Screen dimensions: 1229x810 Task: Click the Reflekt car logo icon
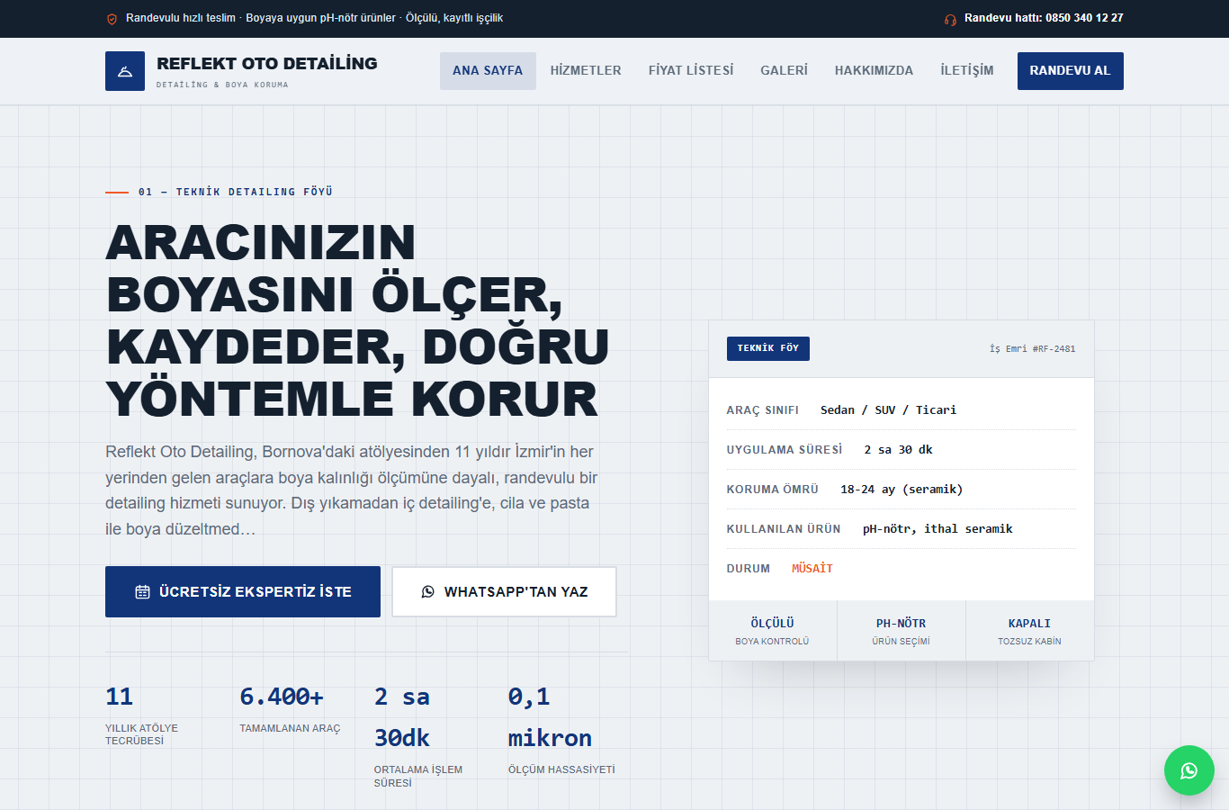click(125, 71)
